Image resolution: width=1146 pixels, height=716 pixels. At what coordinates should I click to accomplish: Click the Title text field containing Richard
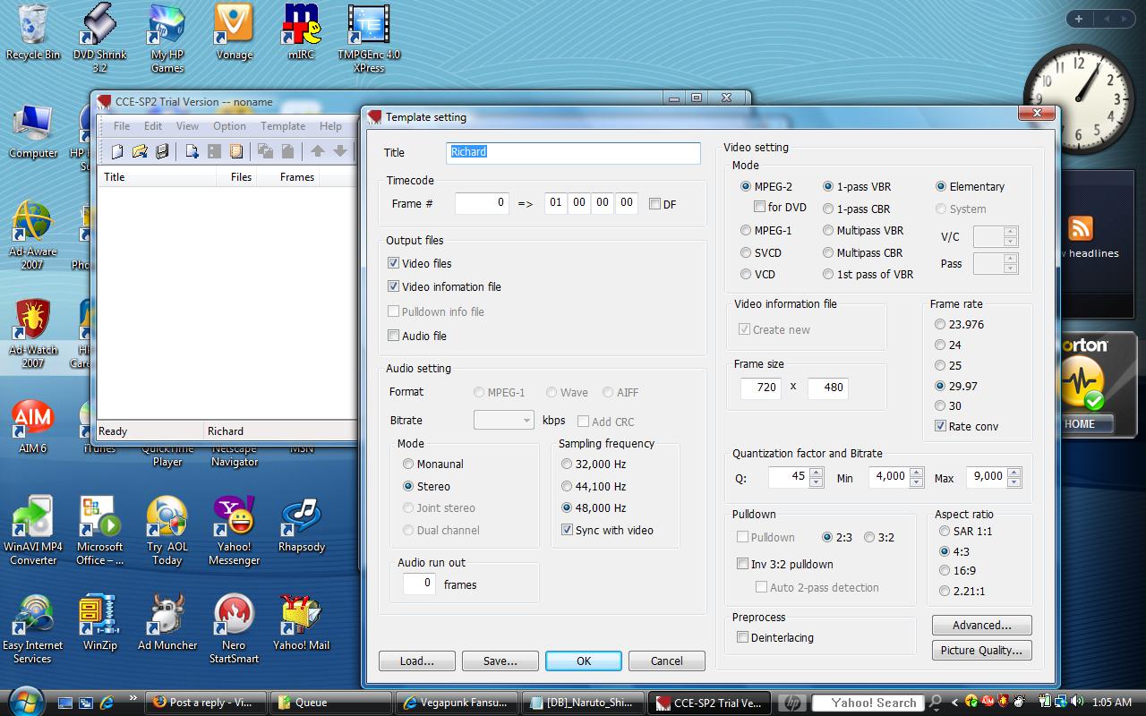(x=573, y=152)
